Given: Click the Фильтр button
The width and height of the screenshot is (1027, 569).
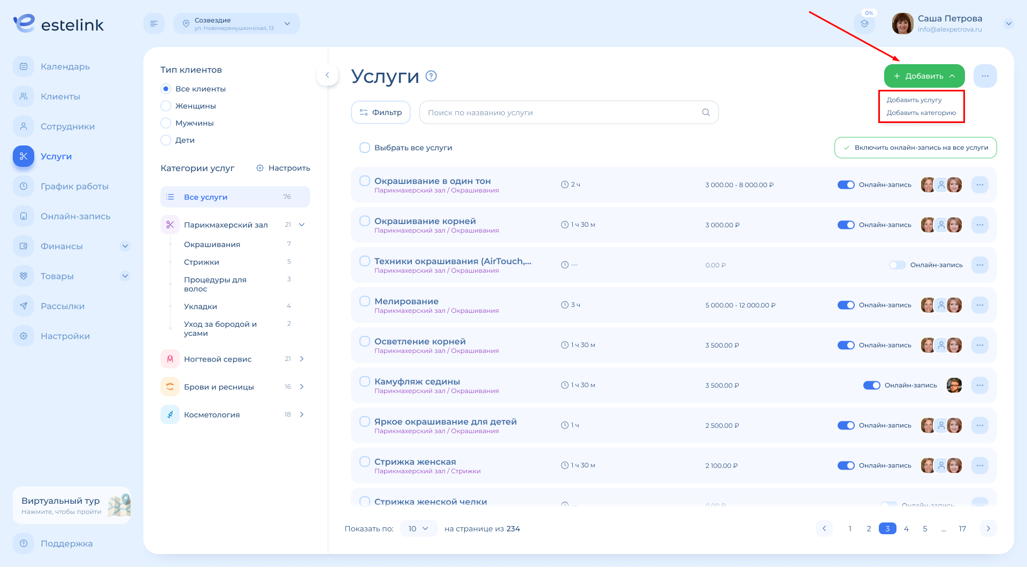Looking at the screenshot, I should (381, 112).
